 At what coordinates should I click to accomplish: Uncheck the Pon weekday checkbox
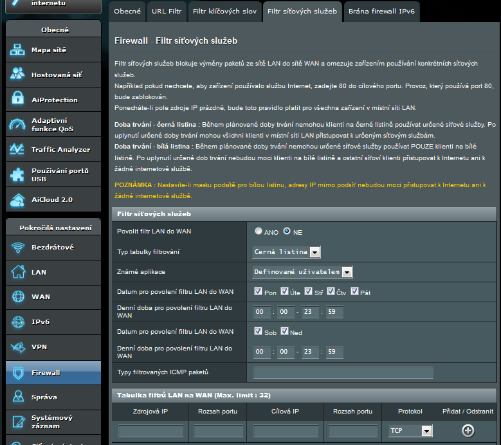[259, 292]
